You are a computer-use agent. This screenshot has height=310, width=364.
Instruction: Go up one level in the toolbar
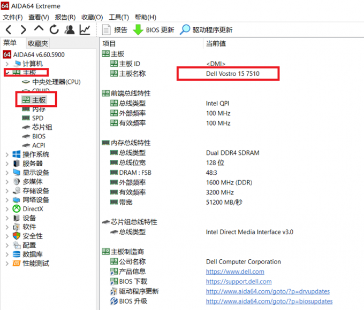pyautogui.click(x=39, y=29)
